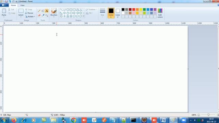Viewport: 219px width, 123px height.
Task: Pick the green palette swatch
Action: click(144, 10)
